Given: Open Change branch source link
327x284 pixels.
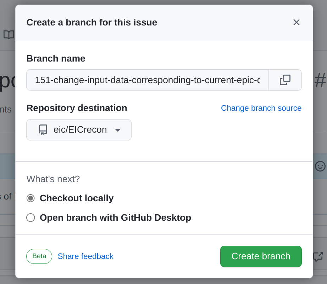Looking at the screenshot, I should point(261,108).
